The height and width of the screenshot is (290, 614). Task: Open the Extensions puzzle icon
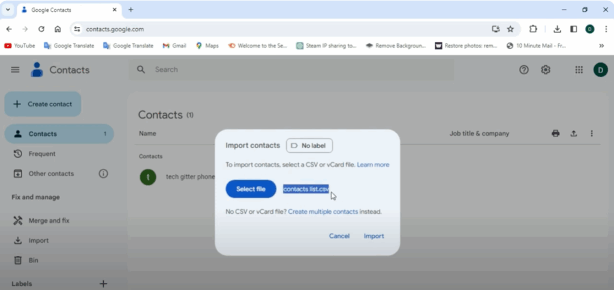pos(533,29)
